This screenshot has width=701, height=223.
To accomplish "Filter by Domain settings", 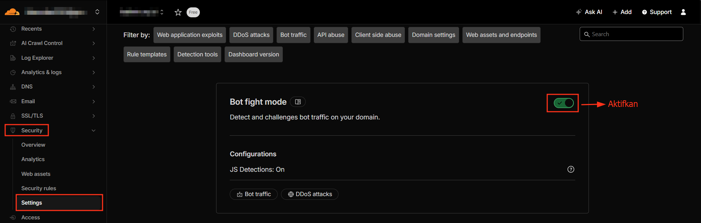I will pyautogui.click(x=434, y=35).
